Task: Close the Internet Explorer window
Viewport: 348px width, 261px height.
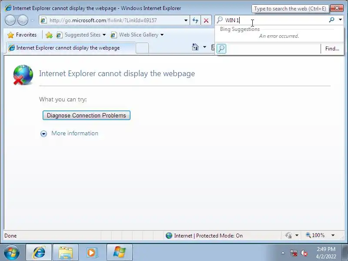Action: point(337,8)
